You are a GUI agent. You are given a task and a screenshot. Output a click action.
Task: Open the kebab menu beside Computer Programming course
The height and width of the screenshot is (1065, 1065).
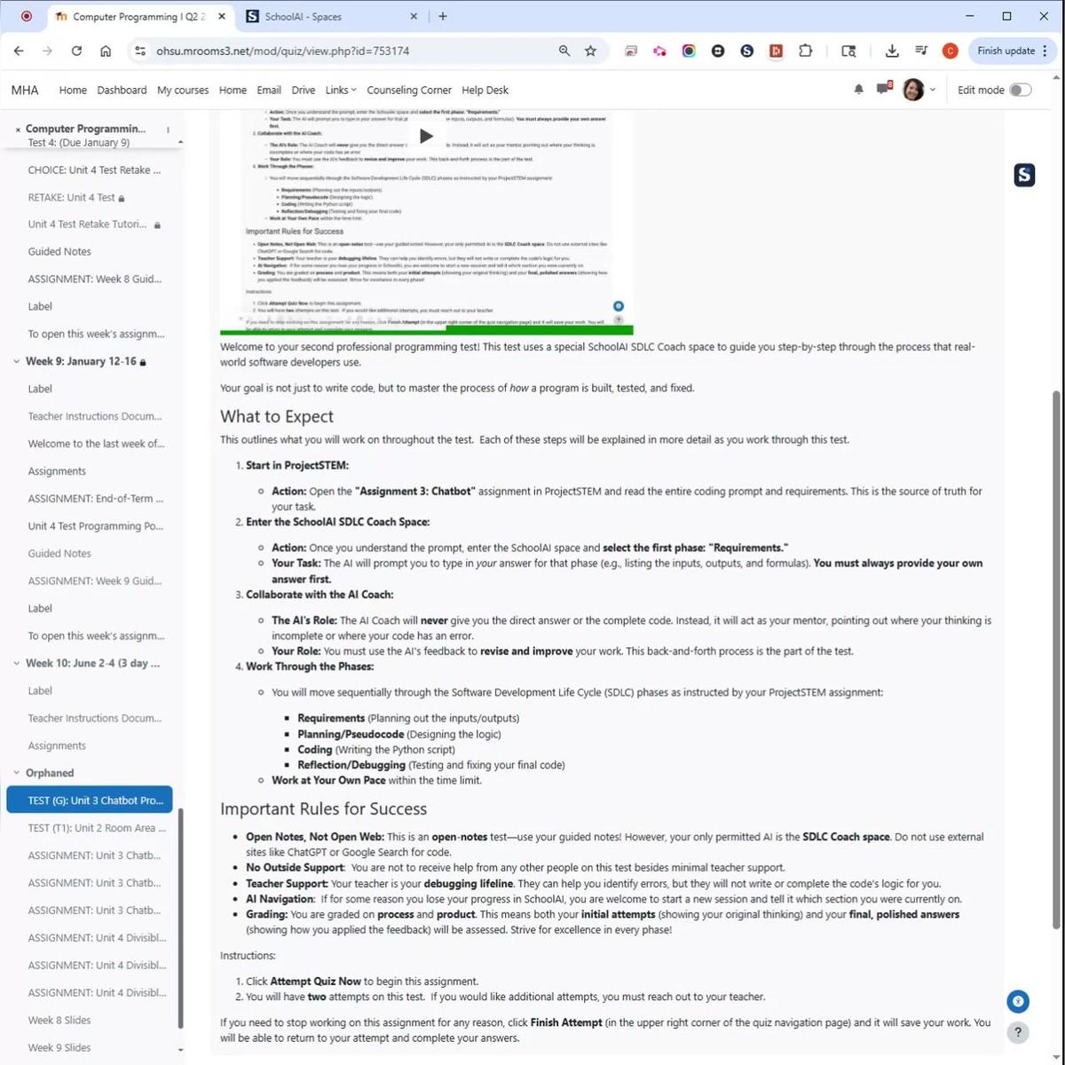click(167, 129)
